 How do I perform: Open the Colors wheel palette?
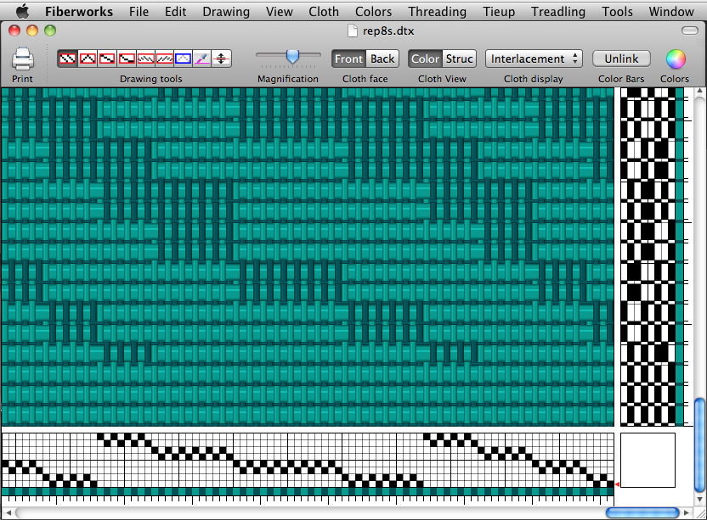click(x=676, y=59)
